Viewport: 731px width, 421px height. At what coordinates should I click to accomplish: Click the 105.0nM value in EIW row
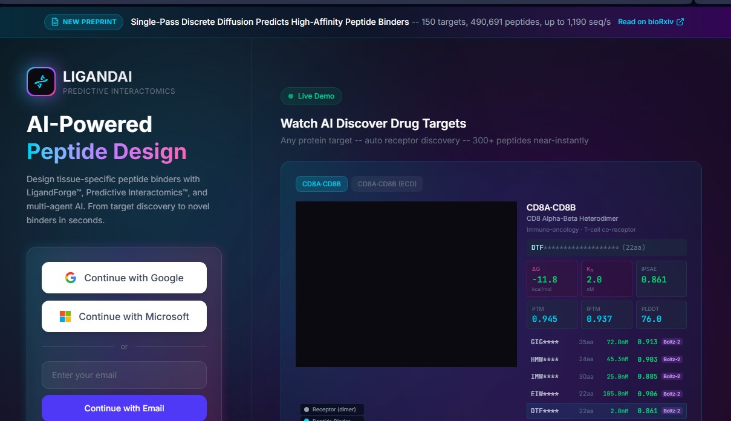(x=617, y=394)
